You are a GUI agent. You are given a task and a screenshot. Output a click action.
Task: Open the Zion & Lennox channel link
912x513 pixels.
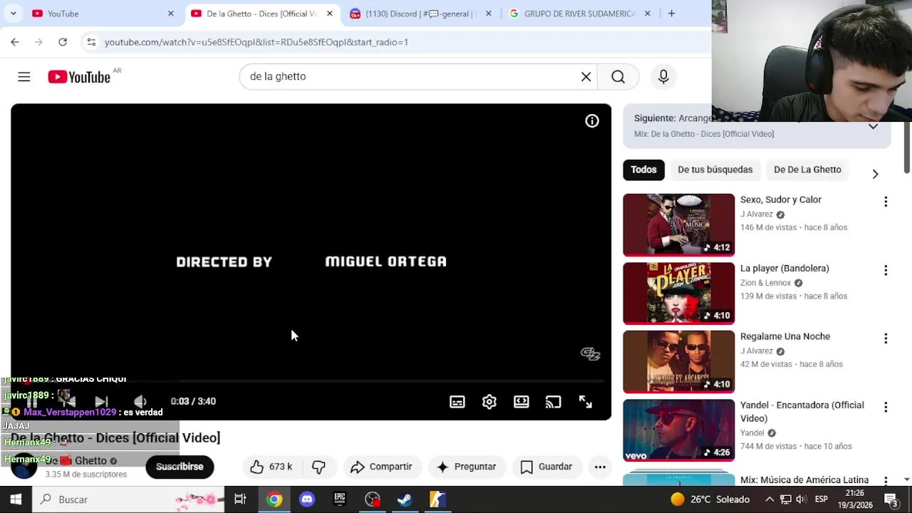tap(766, 283)
